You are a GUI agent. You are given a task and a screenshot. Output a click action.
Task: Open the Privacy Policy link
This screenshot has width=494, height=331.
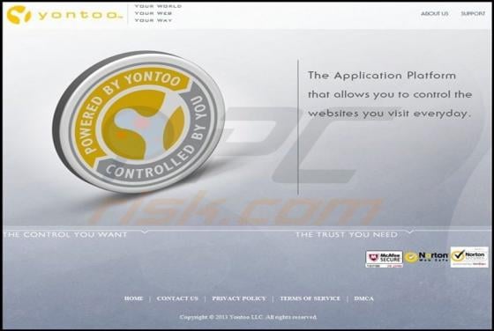(x=239, y=298)
